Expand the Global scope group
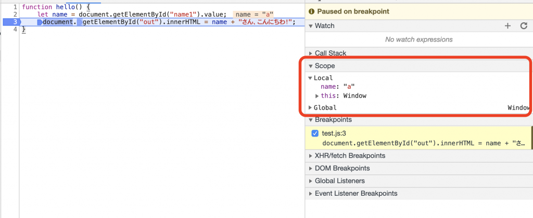Viewport: 533px width, 218px height. coord(310,108)
